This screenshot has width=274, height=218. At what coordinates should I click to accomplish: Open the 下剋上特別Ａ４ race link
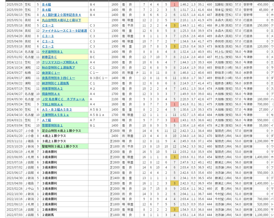coord(52,104)
